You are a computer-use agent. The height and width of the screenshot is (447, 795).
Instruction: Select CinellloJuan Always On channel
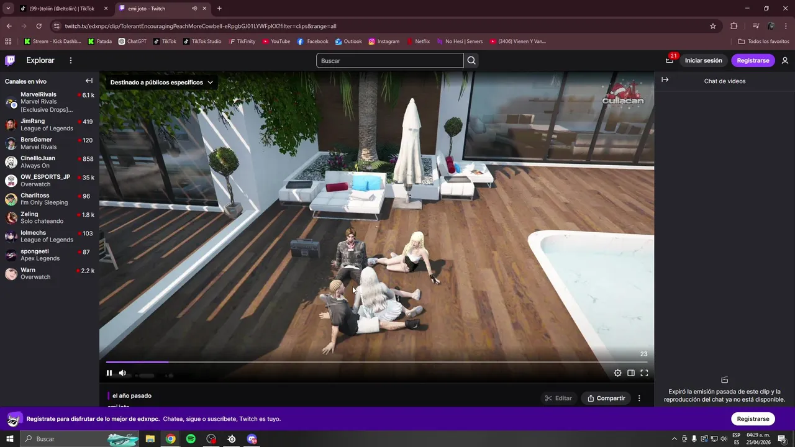pyautogui.click(x=50, y=162)
